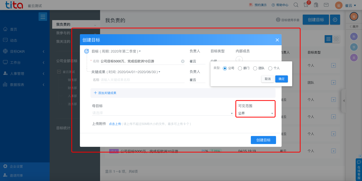Click 点击上传 attachment link

tap(115, 124)
